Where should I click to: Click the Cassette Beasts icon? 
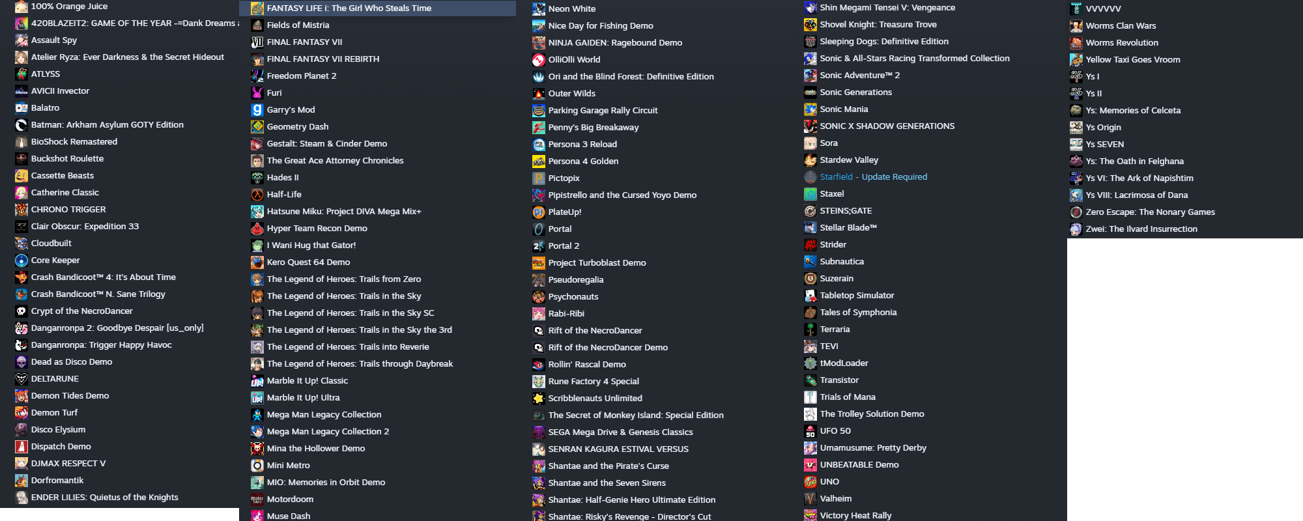(x=21, y=176)
